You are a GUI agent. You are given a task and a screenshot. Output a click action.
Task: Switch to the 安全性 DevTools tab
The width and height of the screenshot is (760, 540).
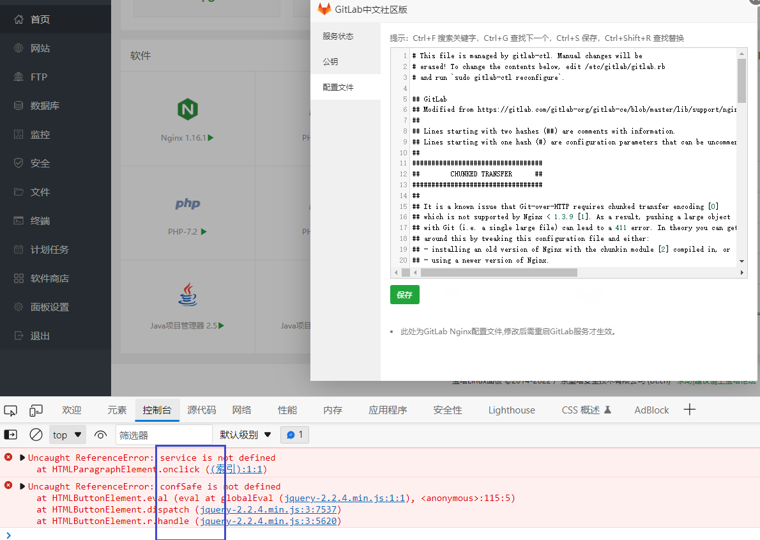click(x=448, y=410)
